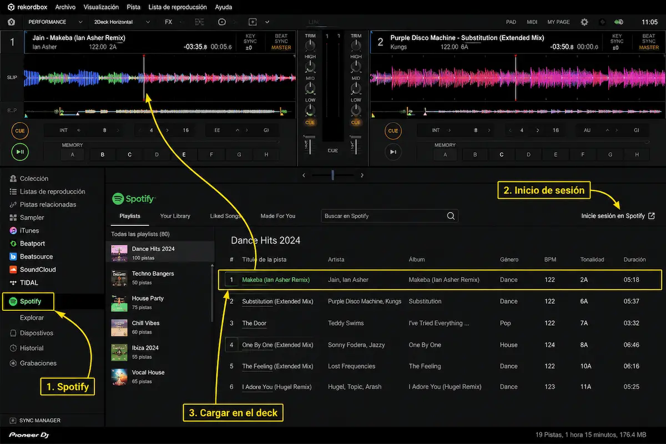Open the Pista menu

(133, 7)
